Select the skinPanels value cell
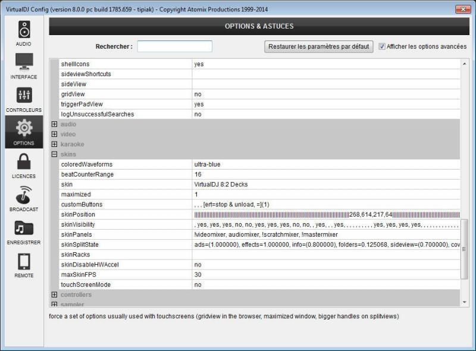The image size is (476, 351). [325, 234]
